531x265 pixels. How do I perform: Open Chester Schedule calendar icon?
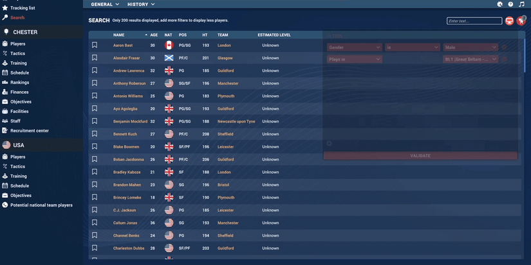(x=5, y=73)
